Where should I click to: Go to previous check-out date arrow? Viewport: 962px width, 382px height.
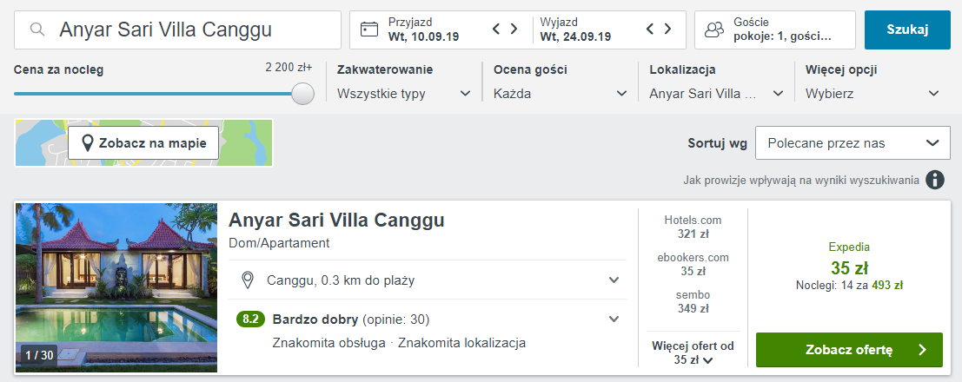(651, 30)
